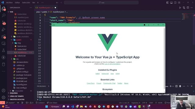Switch to the manifest.json editor tab

46,8
